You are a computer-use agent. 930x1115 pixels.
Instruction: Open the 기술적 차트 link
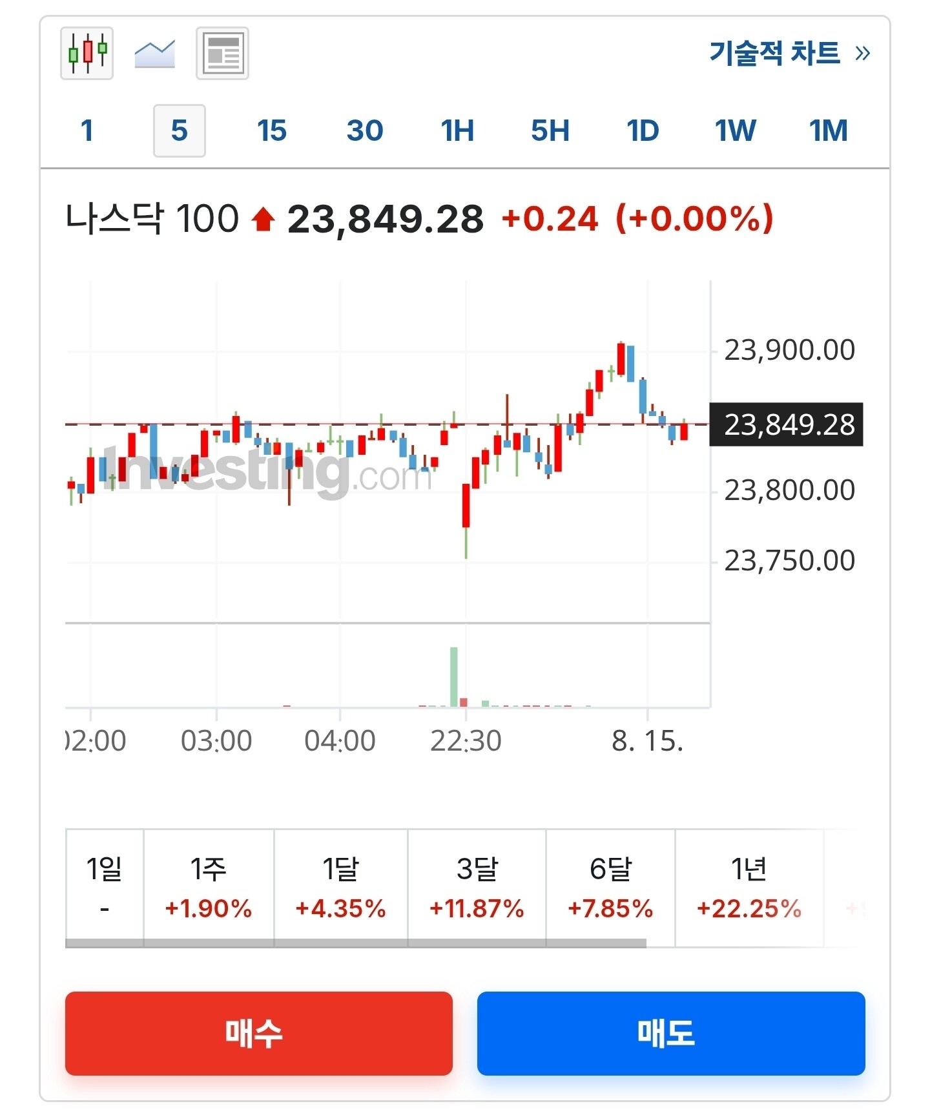click(775, 52)
